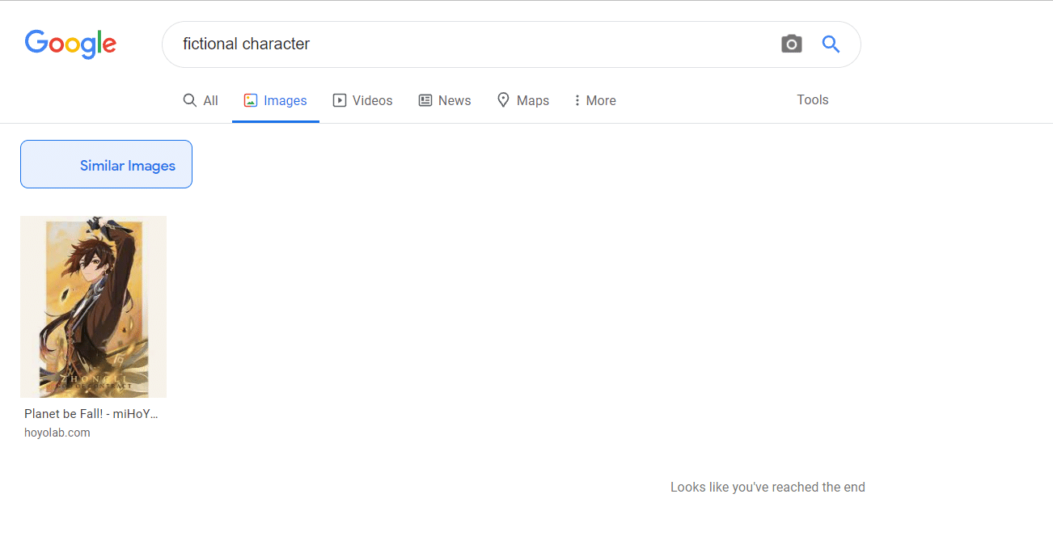Visit the hoyolab.com source link
The height and width of the screenshot is (549, 1053).
pyautogui.click(x=57, y=433)
